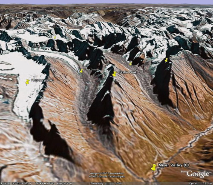The width and height of the screenshot is (213, 185).
Task: Click the faint compass ring navigation control
Action: [199, 14]
